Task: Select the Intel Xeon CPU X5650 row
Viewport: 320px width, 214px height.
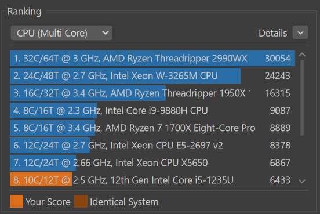Action: (x=152, y=163)
